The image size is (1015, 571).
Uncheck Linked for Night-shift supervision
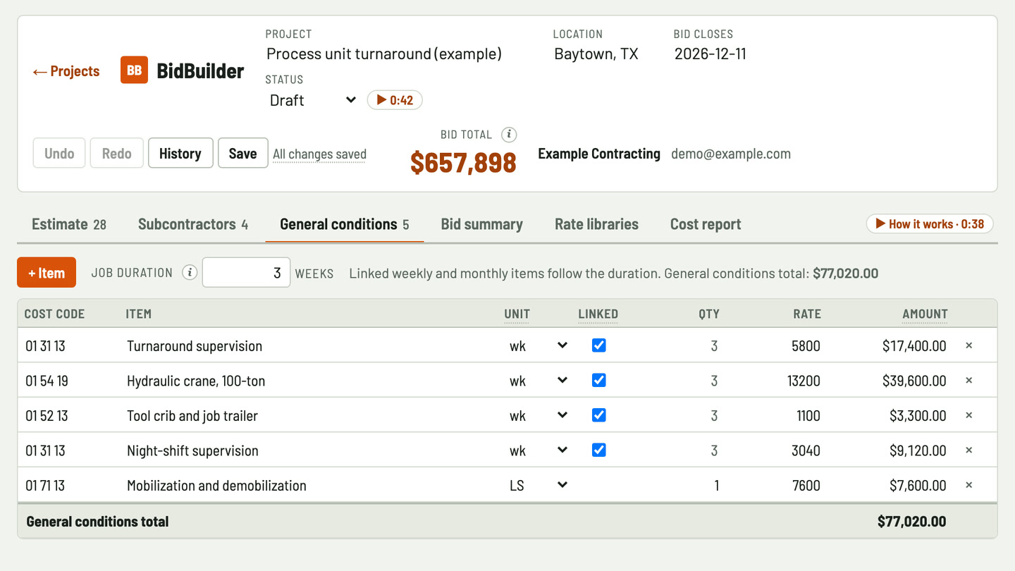point(598,450)
